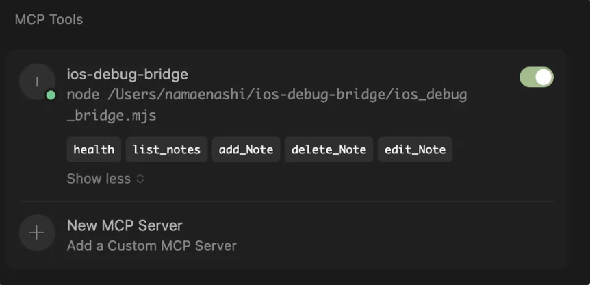This screenshot has height=285, width=590.
Task: Click the white knob of the enabled switch
Action: pos(543,77)
